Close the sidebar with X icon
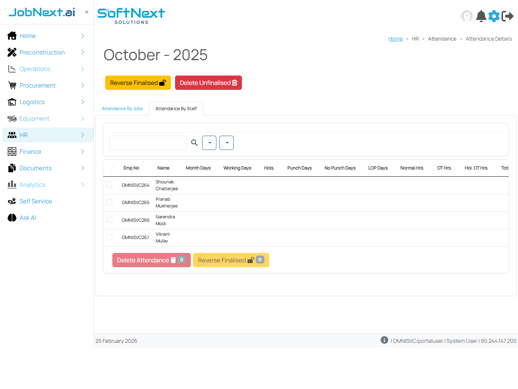The height and width of the screenshot is (389, 518). coord(87,12)
